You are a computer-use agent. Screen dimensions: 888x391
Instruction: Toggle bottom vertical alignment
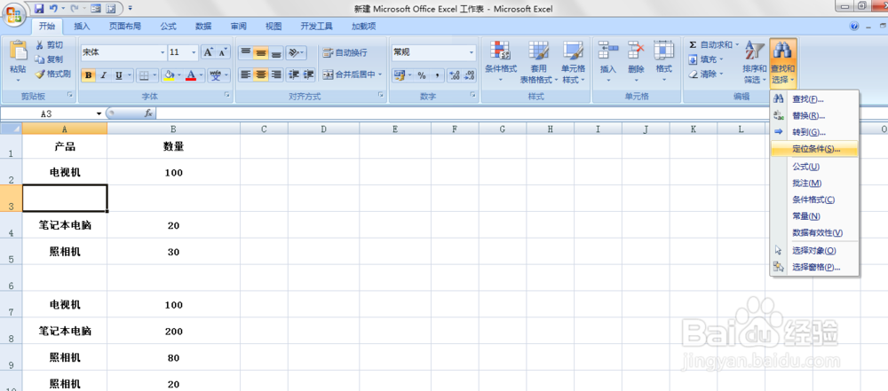click(x=276, y=52)
